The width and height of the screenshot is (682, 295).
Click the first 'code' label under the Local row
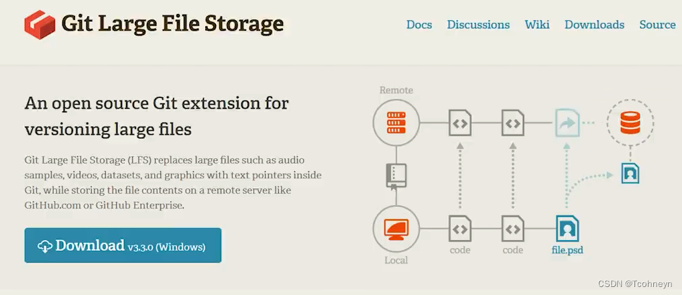coord(460,251)
